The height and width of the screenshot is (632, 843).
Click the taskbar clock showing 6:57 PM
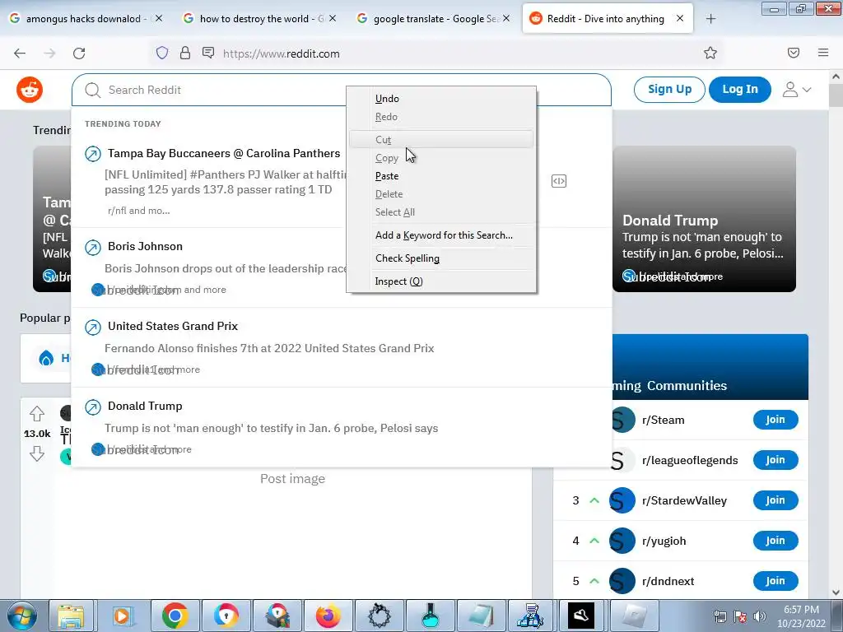(800, 616)
